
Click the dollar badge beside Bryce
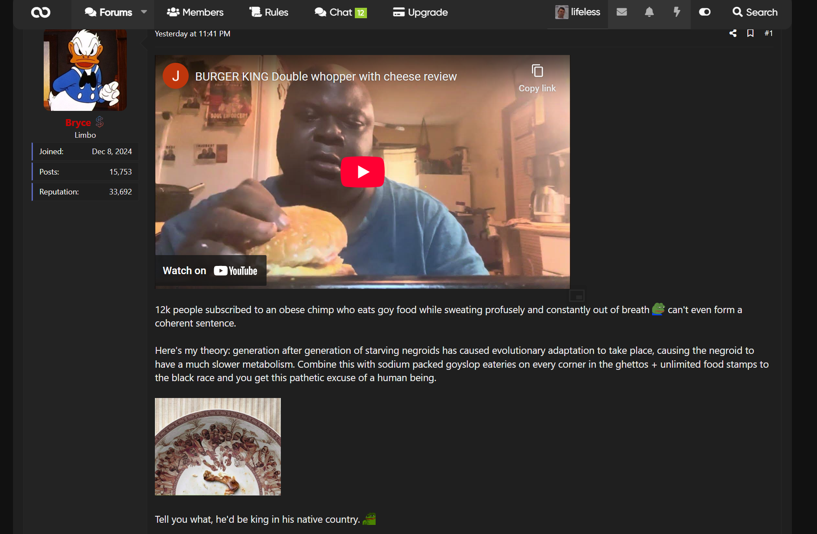pyautogui.click(x=100, y=122)
